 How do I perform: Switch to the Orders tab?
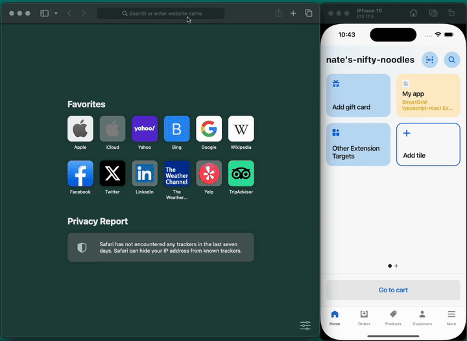(364, 318)
